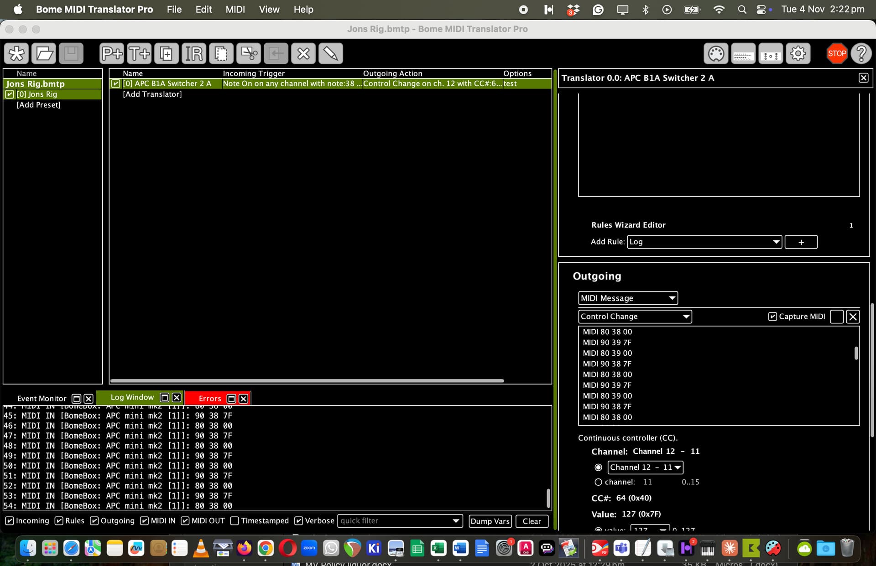Click the MIDI router toolbar icon

(x=771, y=53)
